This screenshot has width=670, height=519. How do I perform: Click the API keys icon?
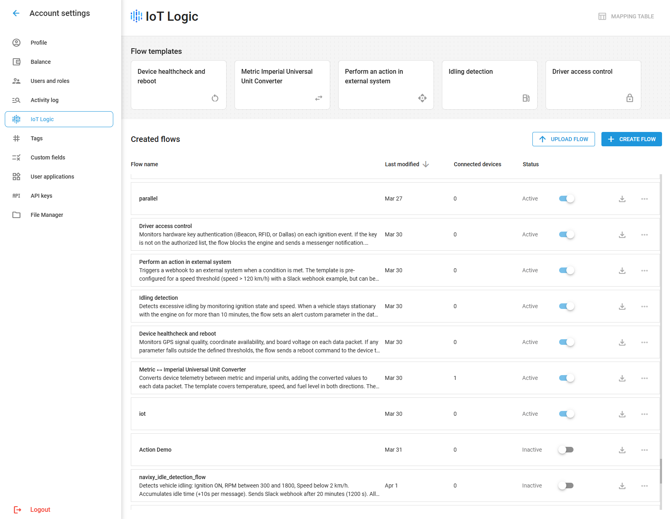click(x=16, y=196)
